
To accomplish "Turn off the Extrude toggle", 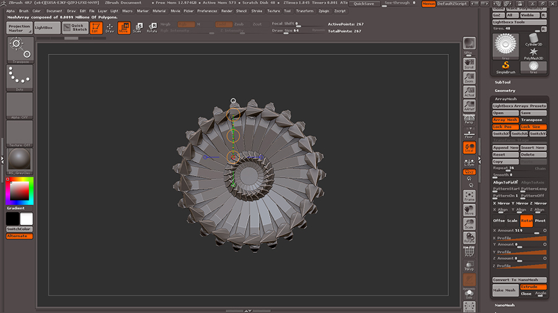I will coord(533,287).
